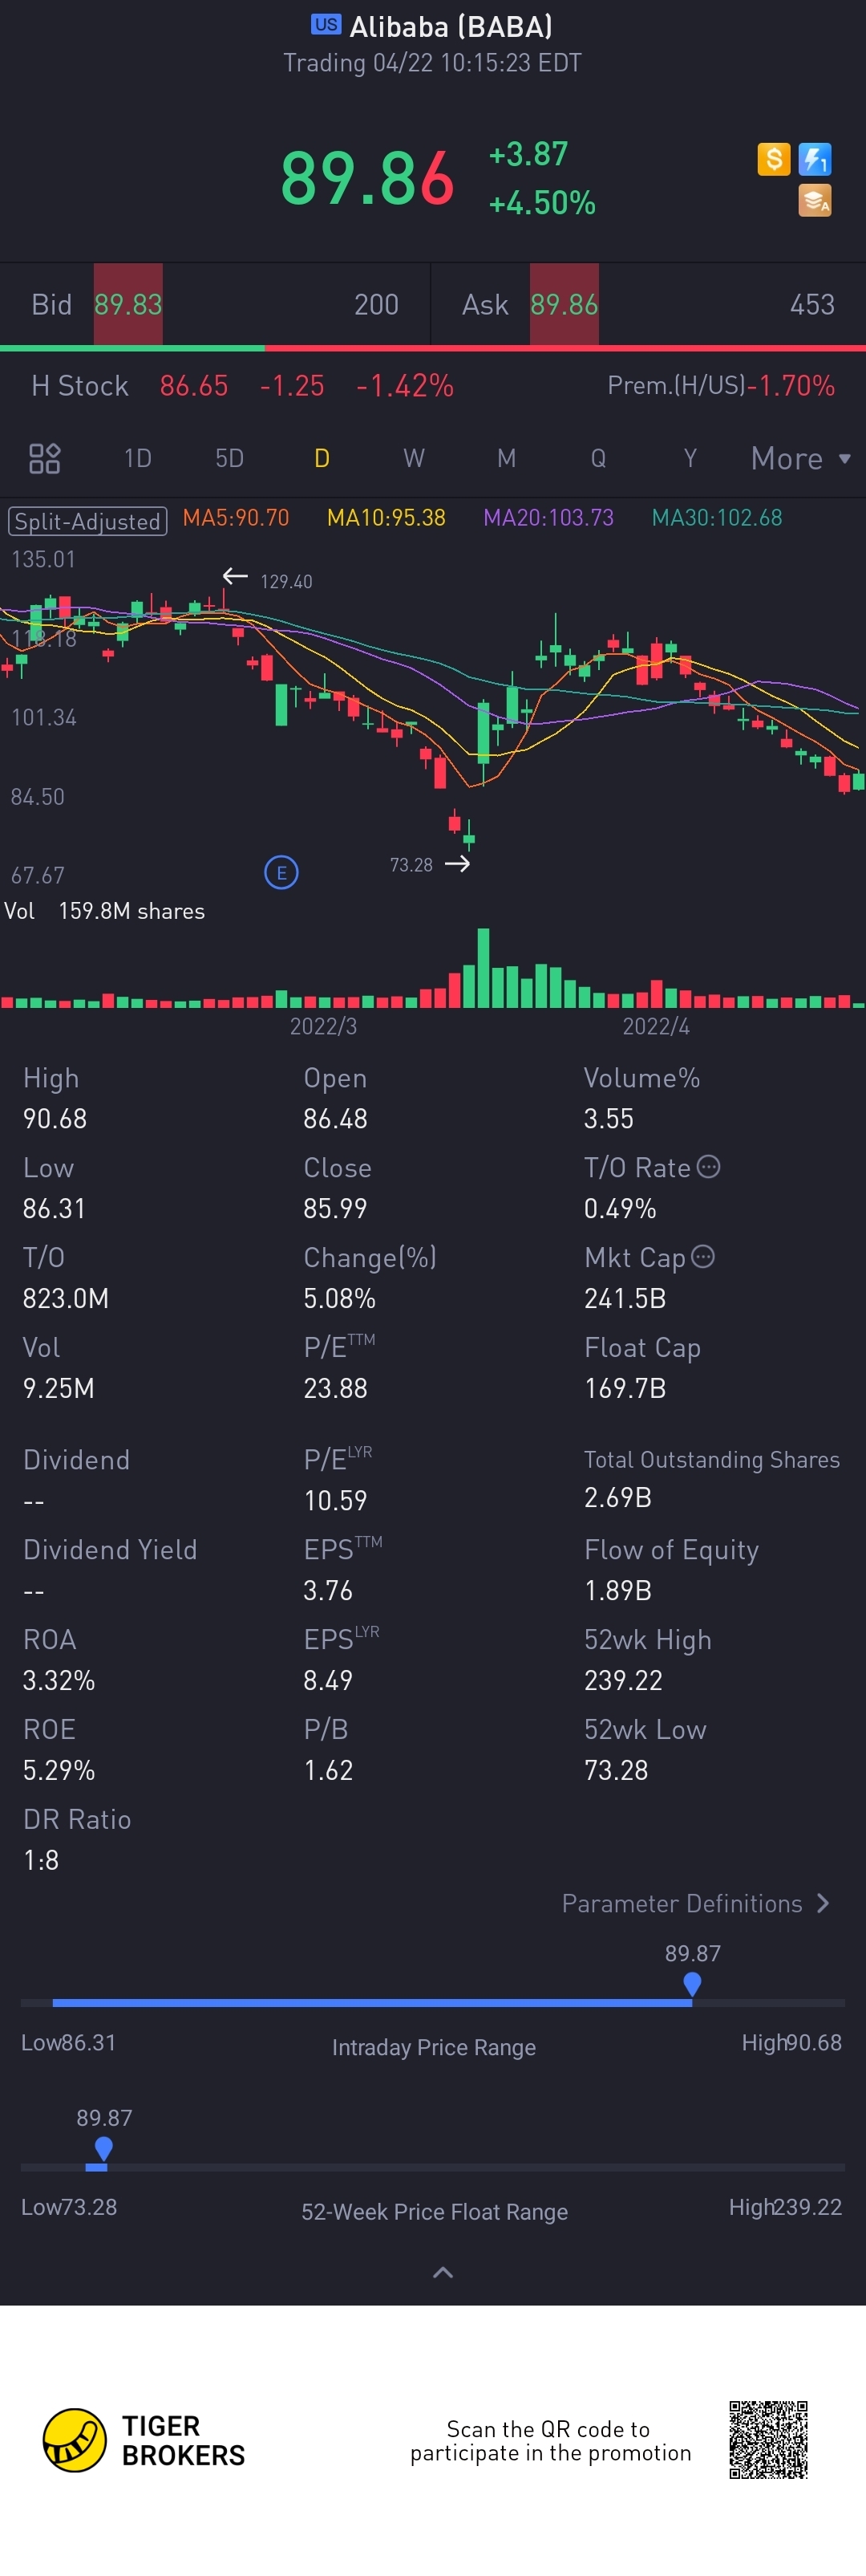Open the H Stock quote row

pyautogui.click(x=432, y=386)
